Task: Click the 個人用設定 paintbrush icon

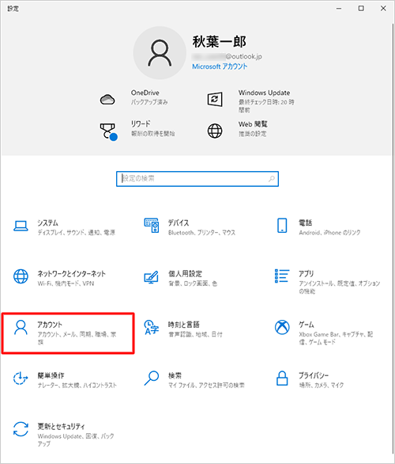Action: tap(152, 277)
